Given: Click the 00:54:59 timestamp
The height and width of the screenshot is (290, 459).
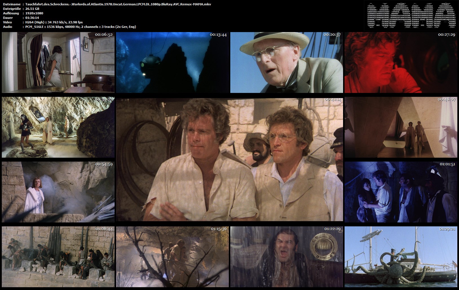Looking at the screenshot, I should tap(104, 164).
